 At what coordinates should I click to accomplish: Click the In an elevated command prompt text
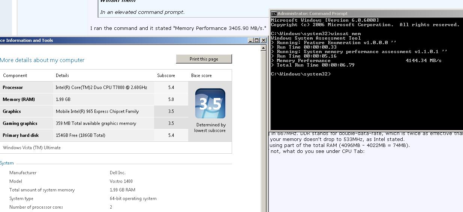pos(142,12)
